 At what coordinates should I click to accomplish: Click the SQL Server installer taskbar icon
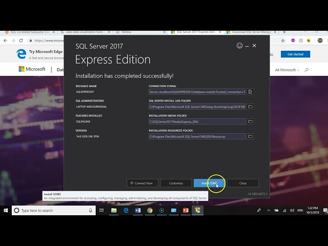(198, 211)
